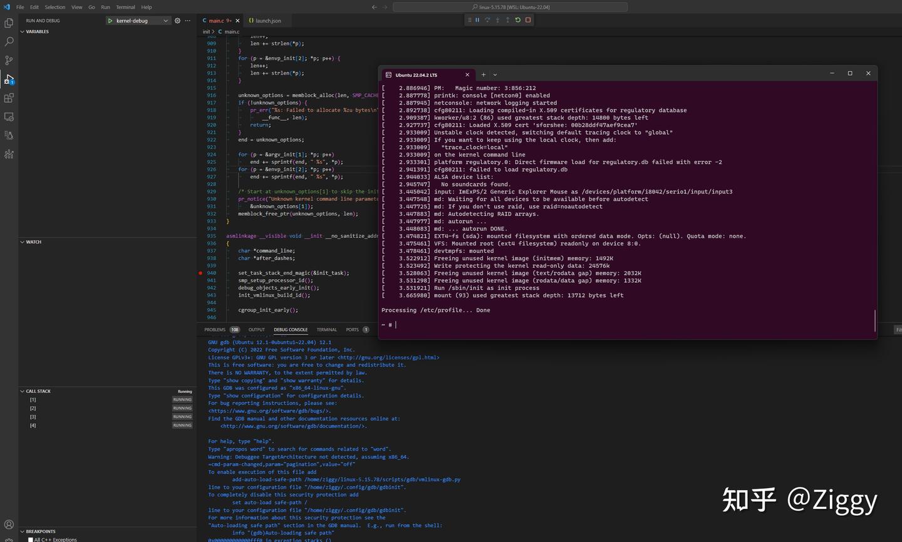Stop the debugger

click(528, 19)
